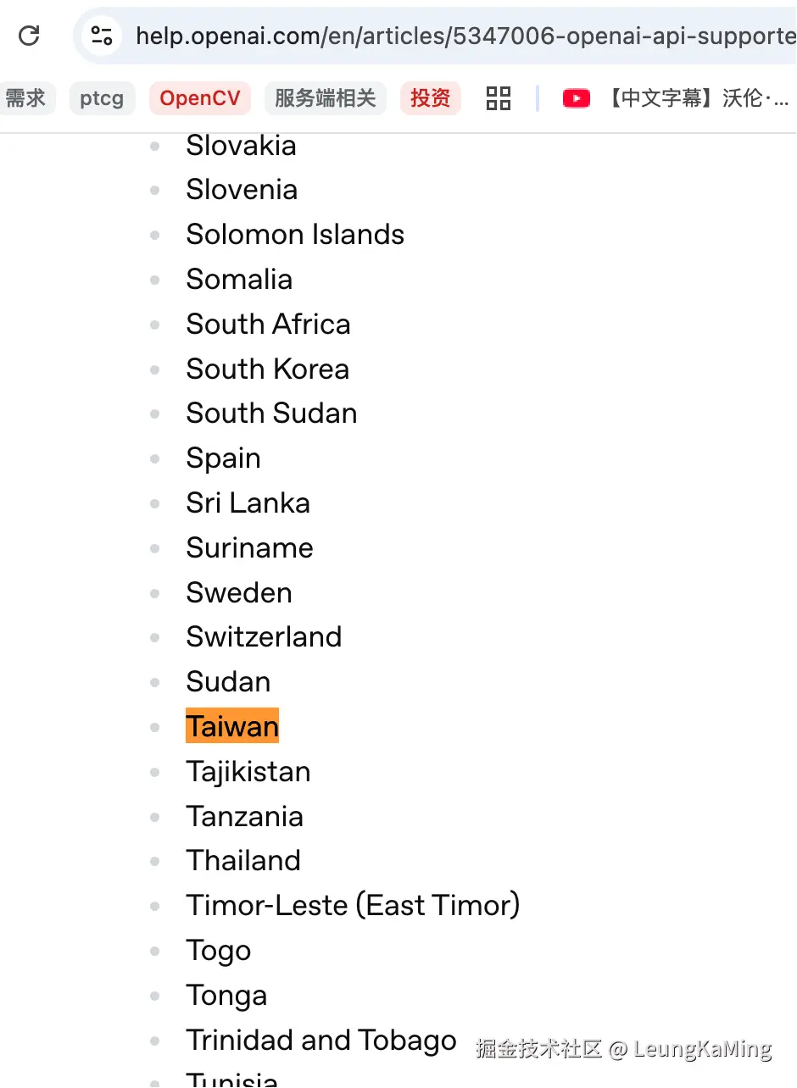Open the 需求 bookmark folder
This screenshot has height=1088, width=797.
pos(25,98)
